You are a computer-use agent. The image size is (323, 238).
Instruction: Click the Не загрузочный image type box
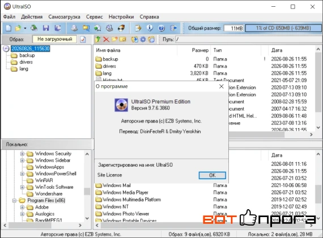[x=54, y=39]
